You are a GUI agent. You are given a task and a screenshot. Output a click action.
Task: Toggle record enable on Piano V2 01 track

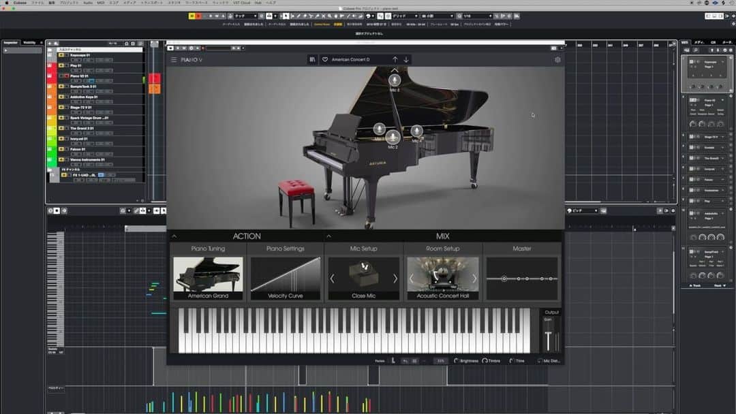tap(67, 76)
